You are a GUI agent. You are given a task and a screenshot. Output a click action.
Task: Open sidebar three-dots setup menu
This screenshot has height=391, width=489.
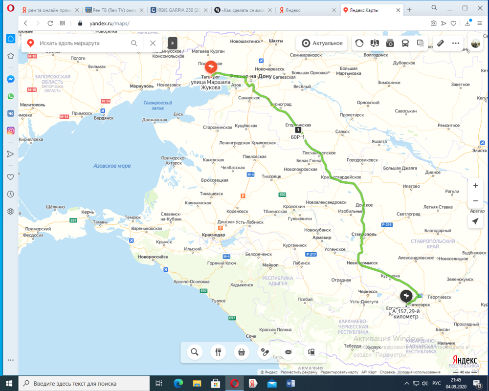pyautogui.click(x=11, y=360)
